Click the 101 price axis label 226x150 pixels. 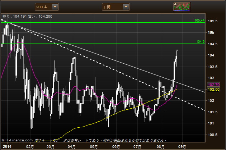tap(211, 123)
